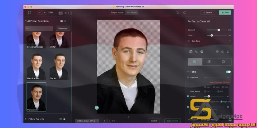Click the face detection icon
The image size is (257, 128).
pyautogui.click(x=202, y=52)
